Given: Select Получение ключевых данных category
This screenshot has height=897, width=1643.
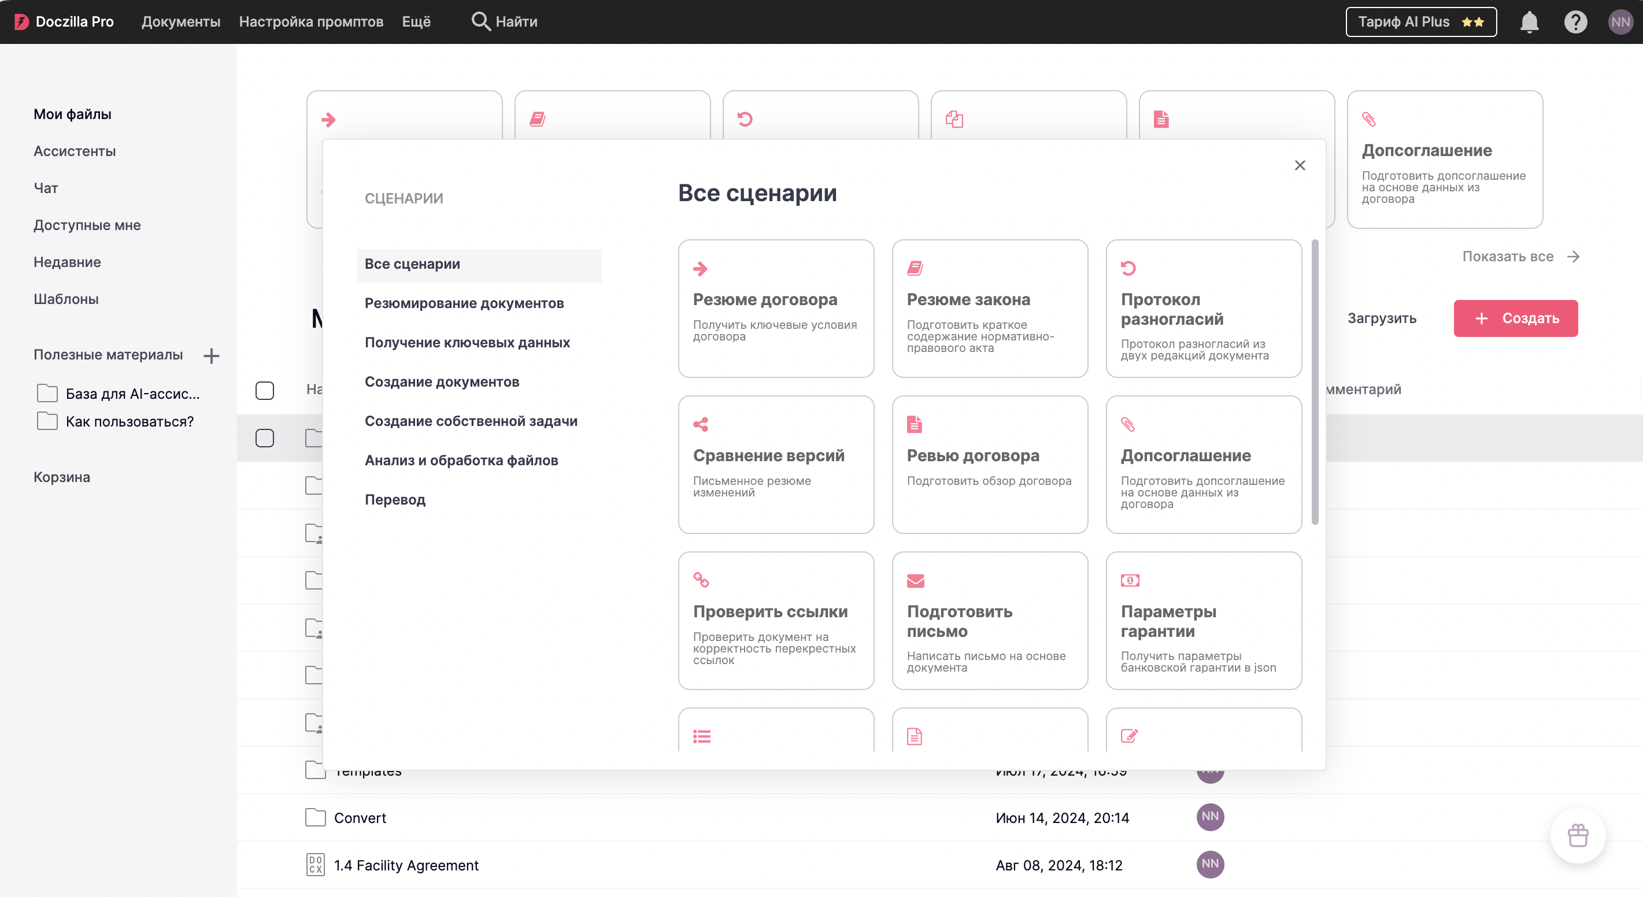Looking at the screenshot, I should point(468,343).
